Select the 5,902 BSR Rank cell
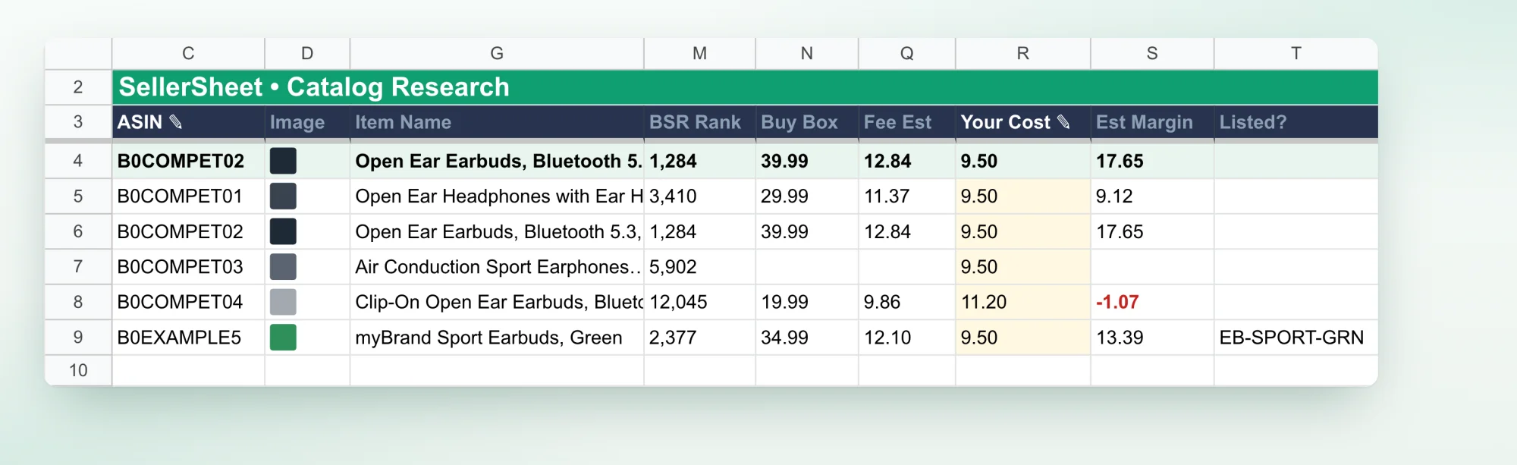 699,266
